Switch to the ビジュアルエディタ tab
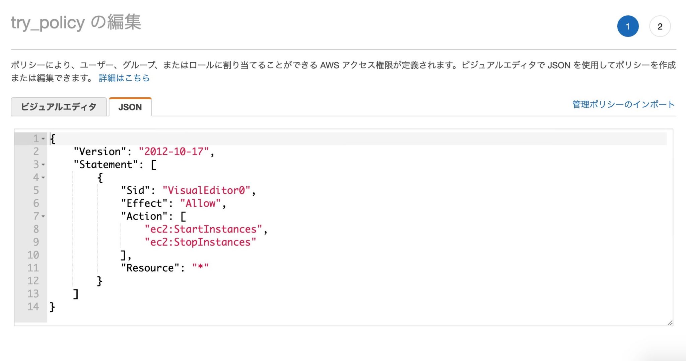686x361 pixels. click(x=59, y=106)
